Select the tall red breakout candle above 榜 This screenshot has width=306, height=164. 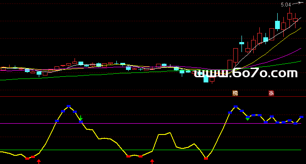tap(235, 56)
